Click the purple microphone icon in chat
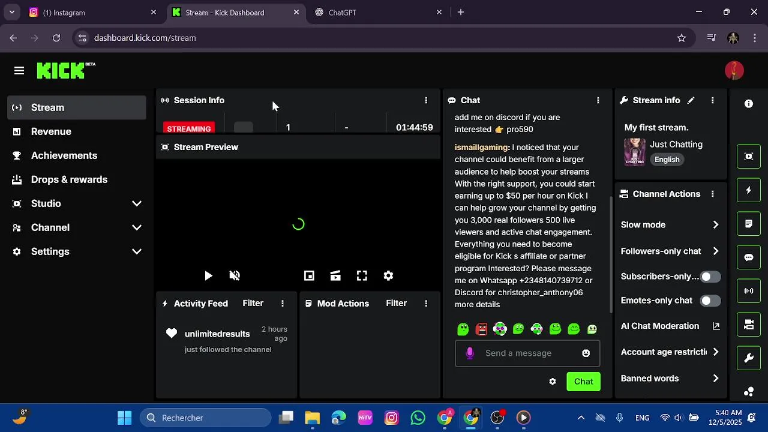This screenshot has height=432, width=768. click(470, 353)
